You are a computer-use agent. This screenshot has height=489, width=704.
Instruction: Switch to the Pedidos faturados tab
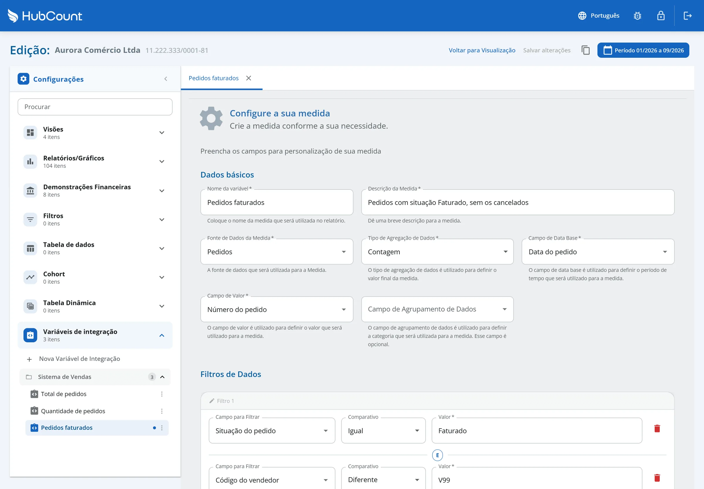click(x=214, y=78)
